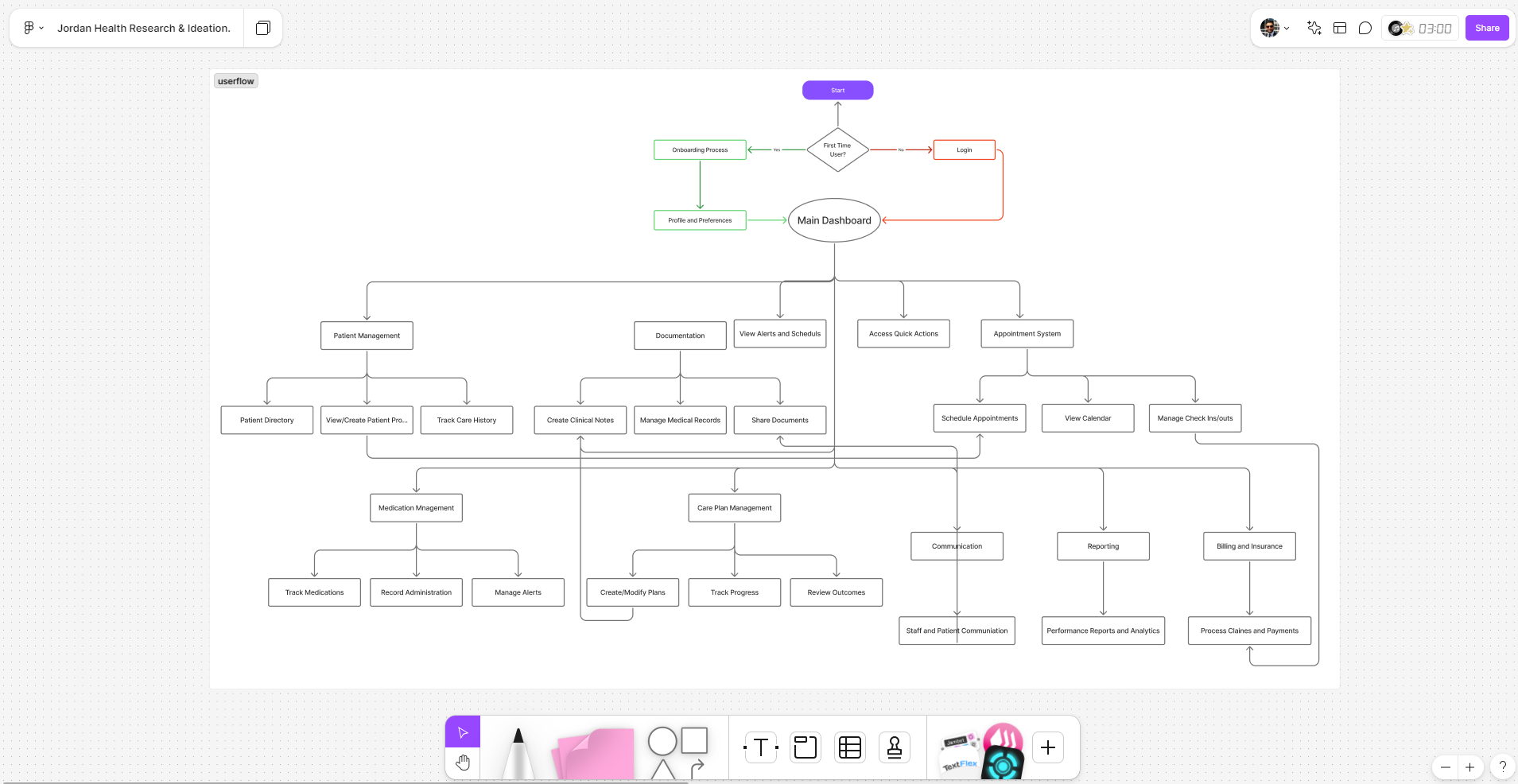Select the Hand pan tool
The width and height of the screenshot is (1518, 784).
pos(463,763)
